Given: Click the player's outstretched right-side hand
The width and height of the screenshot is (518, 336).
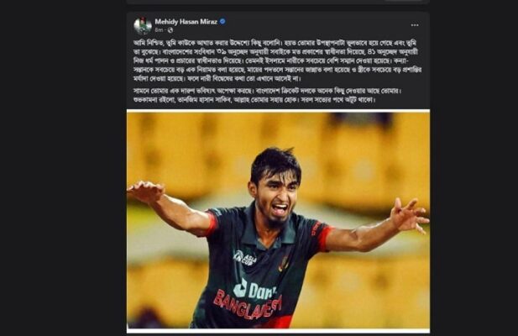Looking at the screenshot, I should 409,215.
